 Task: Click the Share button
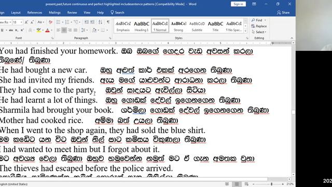coord(283,12)
